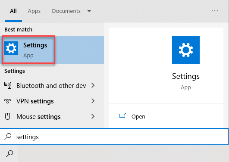Click the VPN settings icon

(8, 101)
